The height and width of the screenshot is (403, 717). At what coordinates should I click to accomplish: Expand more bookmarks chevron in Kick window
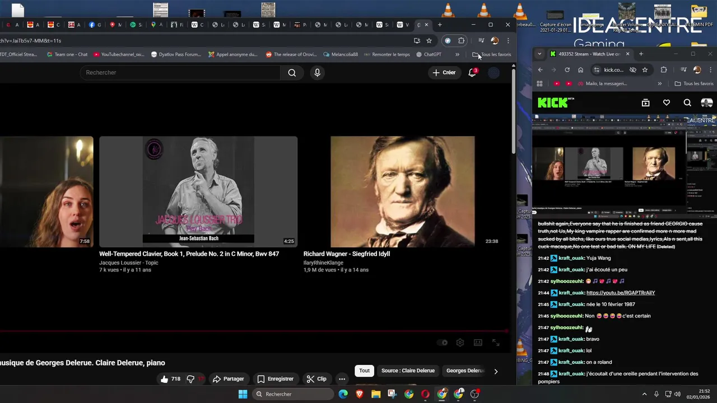click(659, 83)
